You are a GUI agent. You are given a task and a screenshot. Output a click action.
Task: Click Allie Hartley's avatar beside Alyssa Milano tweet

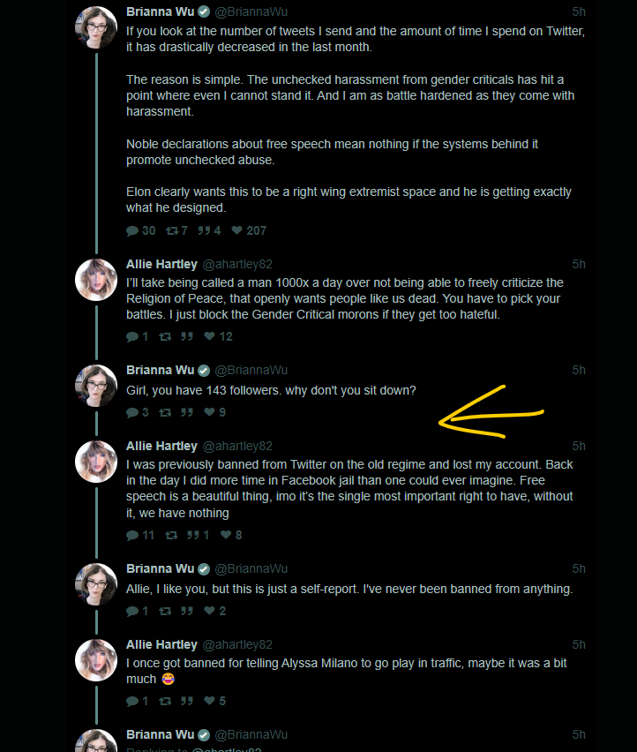pyautogui.click(x=96, y=660)
